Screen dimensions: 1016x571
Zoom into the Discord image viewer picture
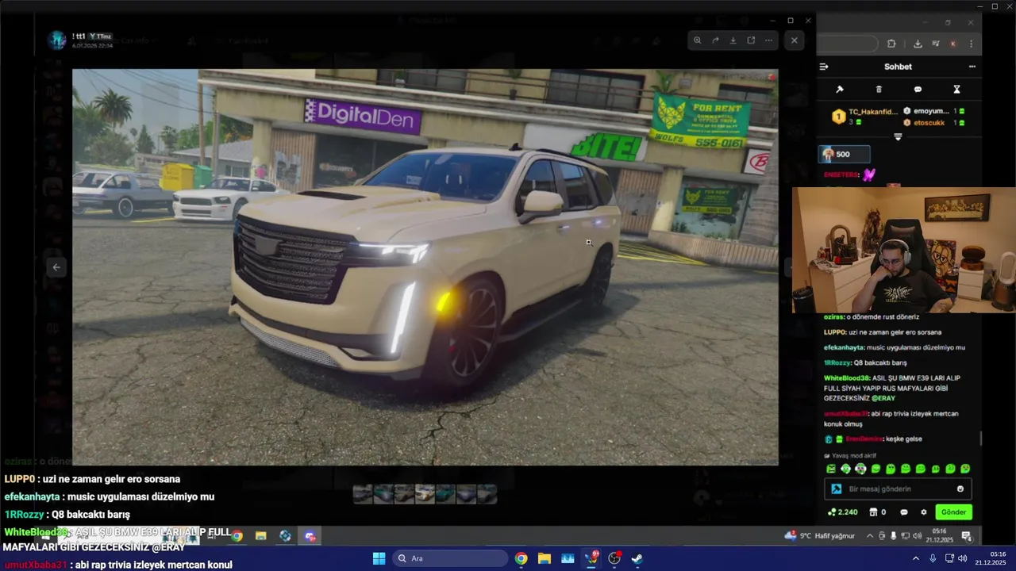pos(697,40)
